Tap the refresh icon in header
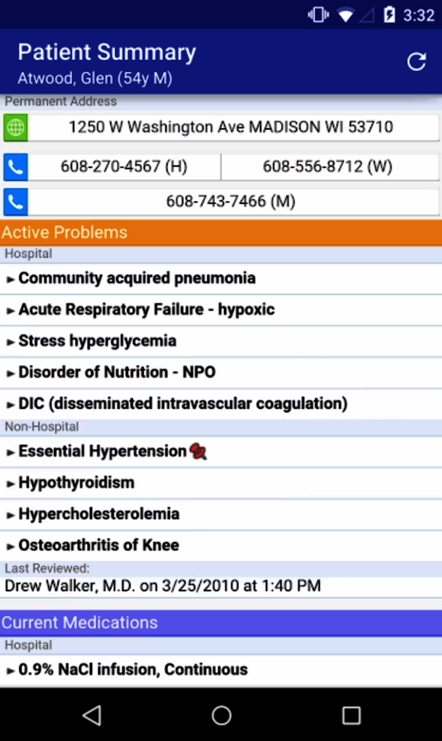Image resolution: width=442 pixels, height=741 pixels. pyautogui.click(x=416, y=62)
